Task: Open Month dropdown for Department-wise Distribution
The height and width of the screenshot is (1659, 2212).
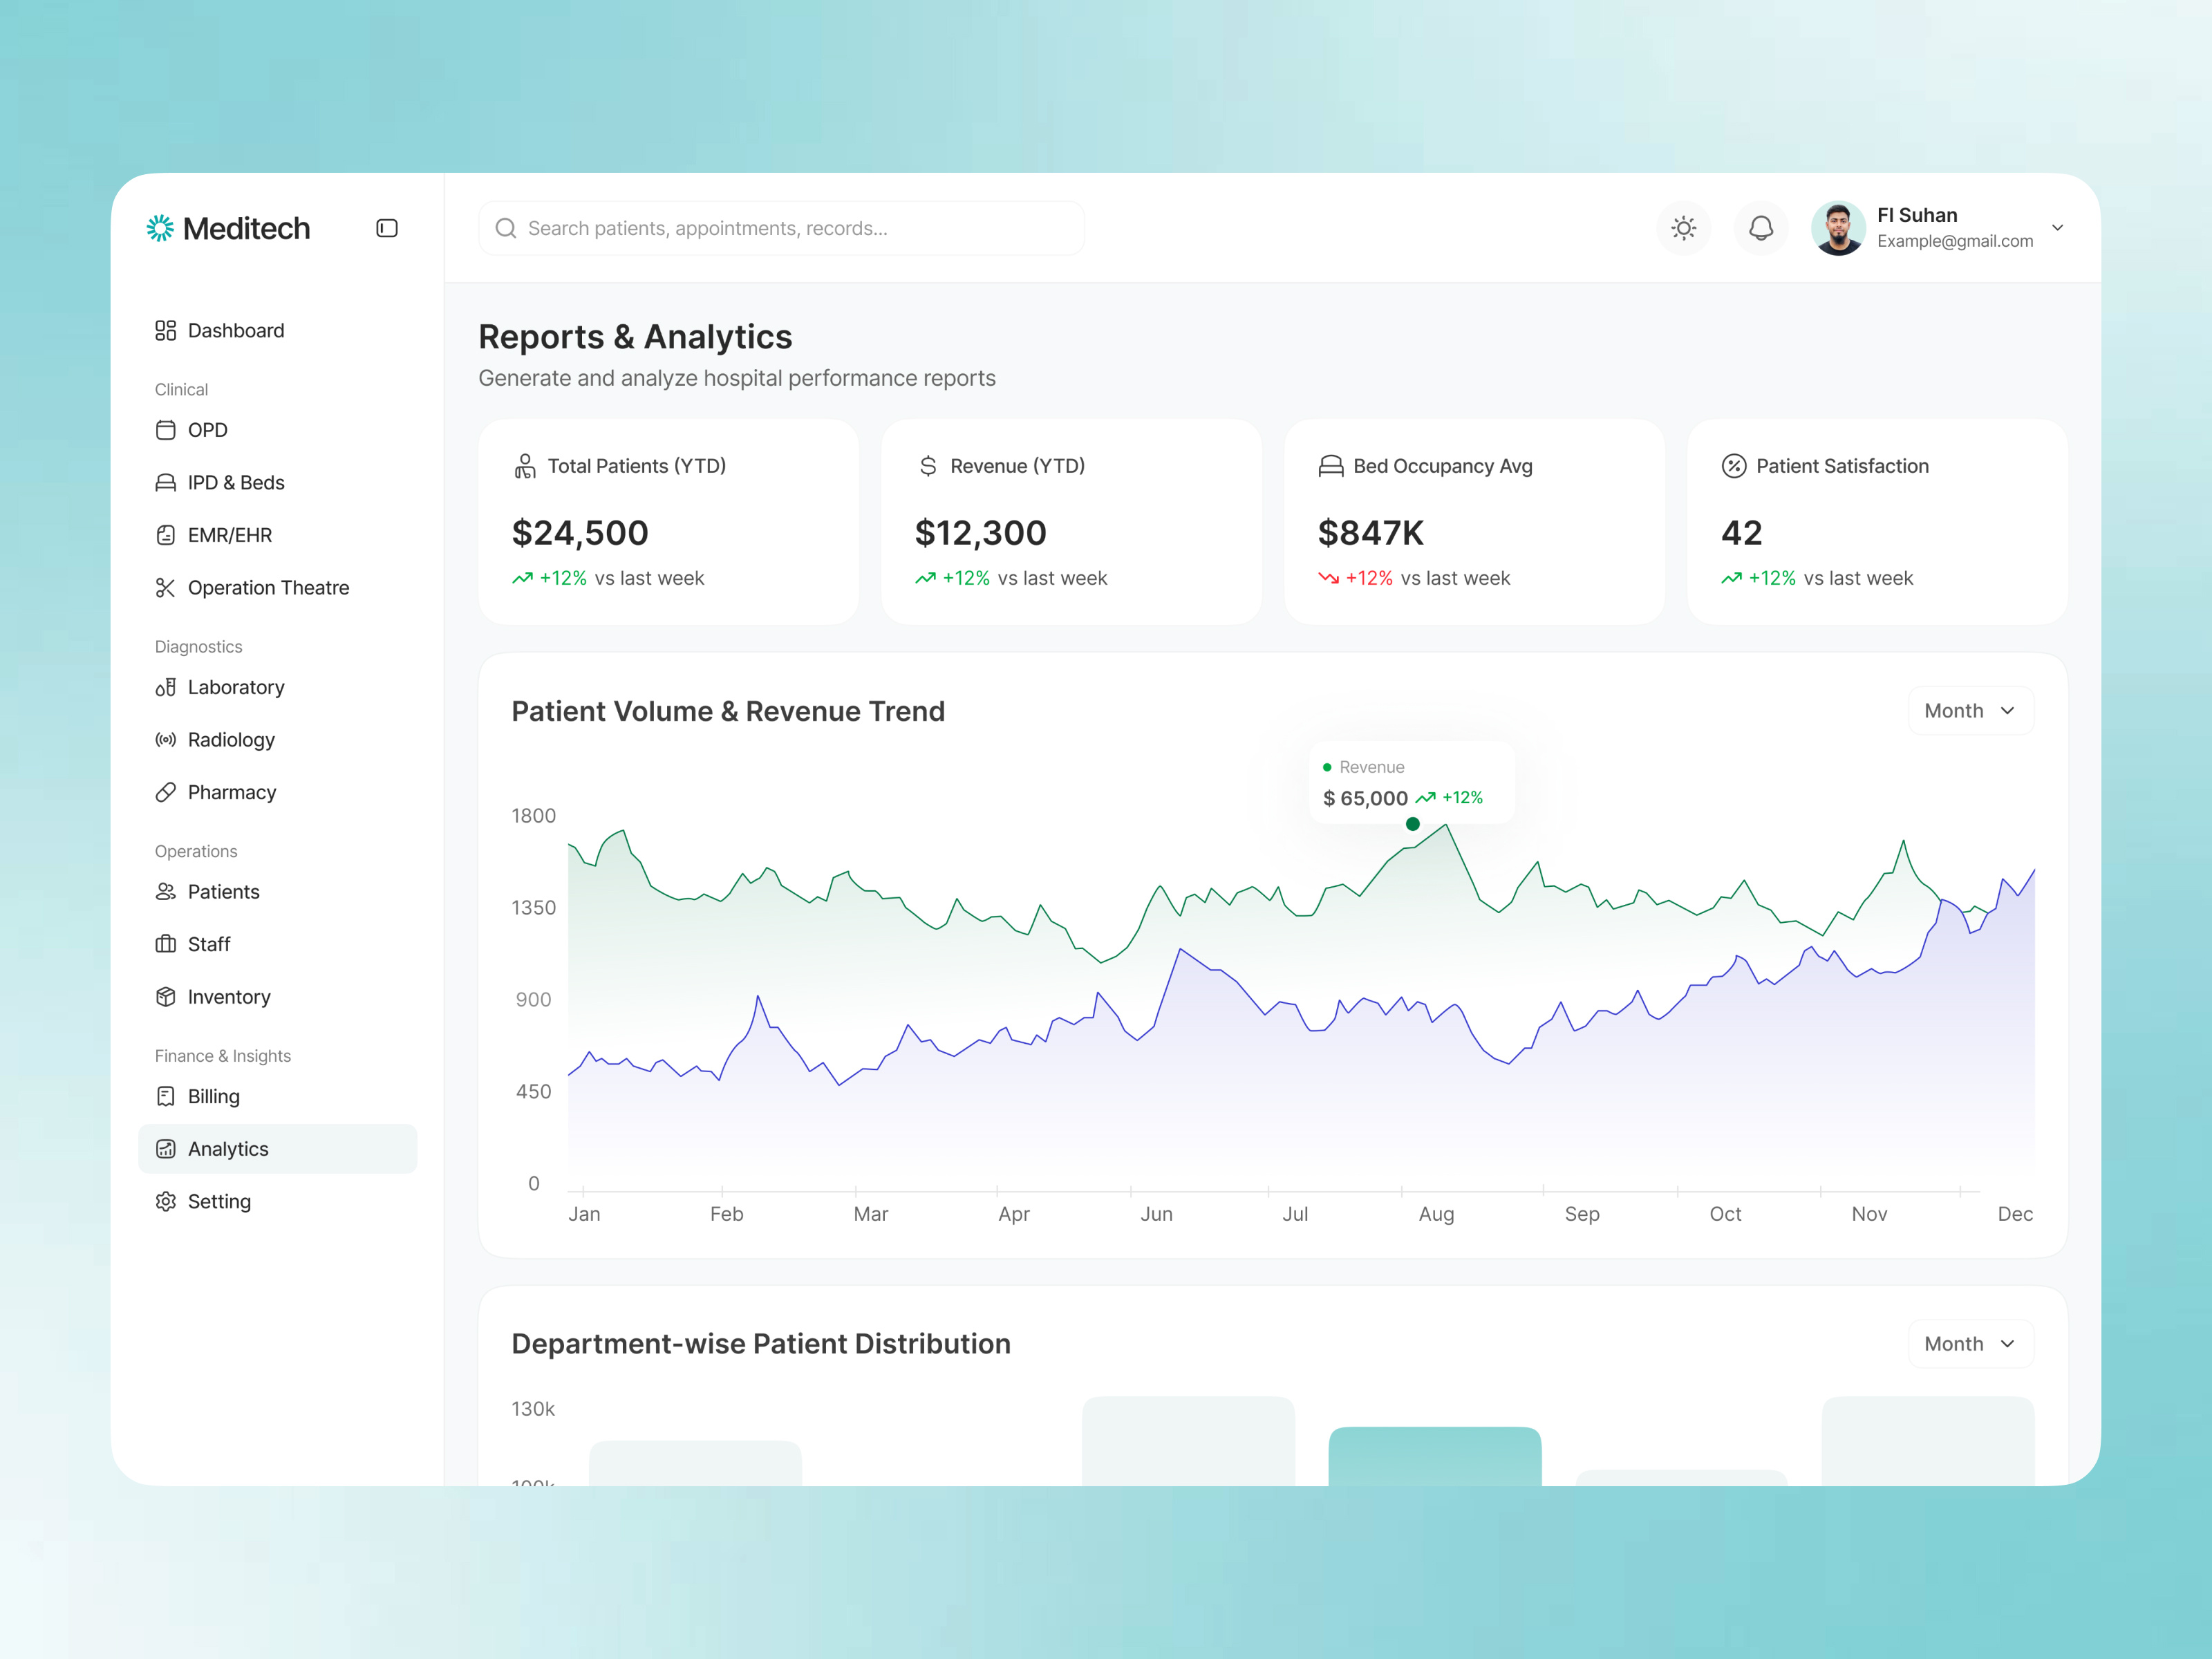Action: [1971, 1344]
